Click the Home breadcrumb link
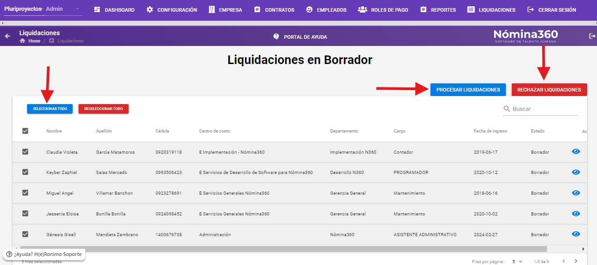Viewport: 597px width, 265px height. click(34, 41)
